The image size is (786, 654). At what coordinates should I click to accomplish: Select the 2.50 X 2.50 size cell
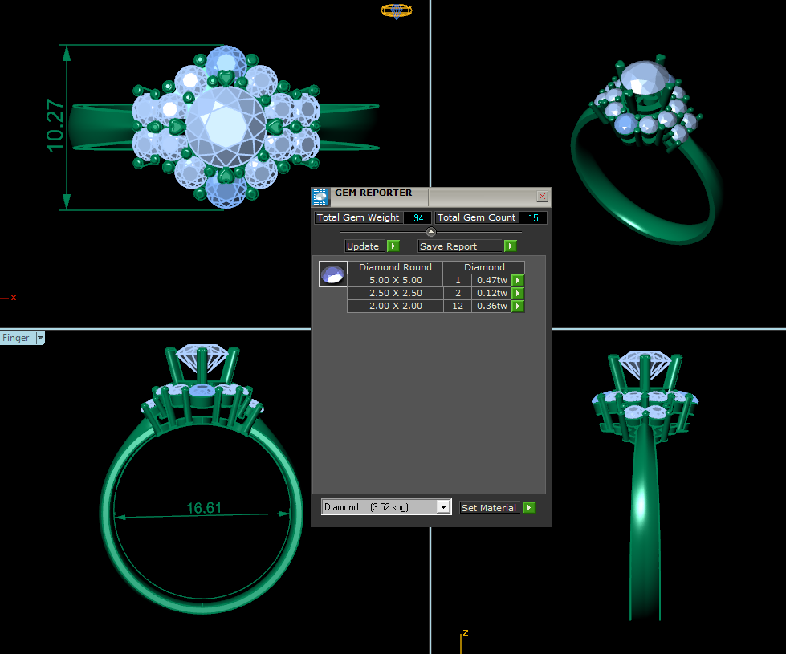pos(395,293)
